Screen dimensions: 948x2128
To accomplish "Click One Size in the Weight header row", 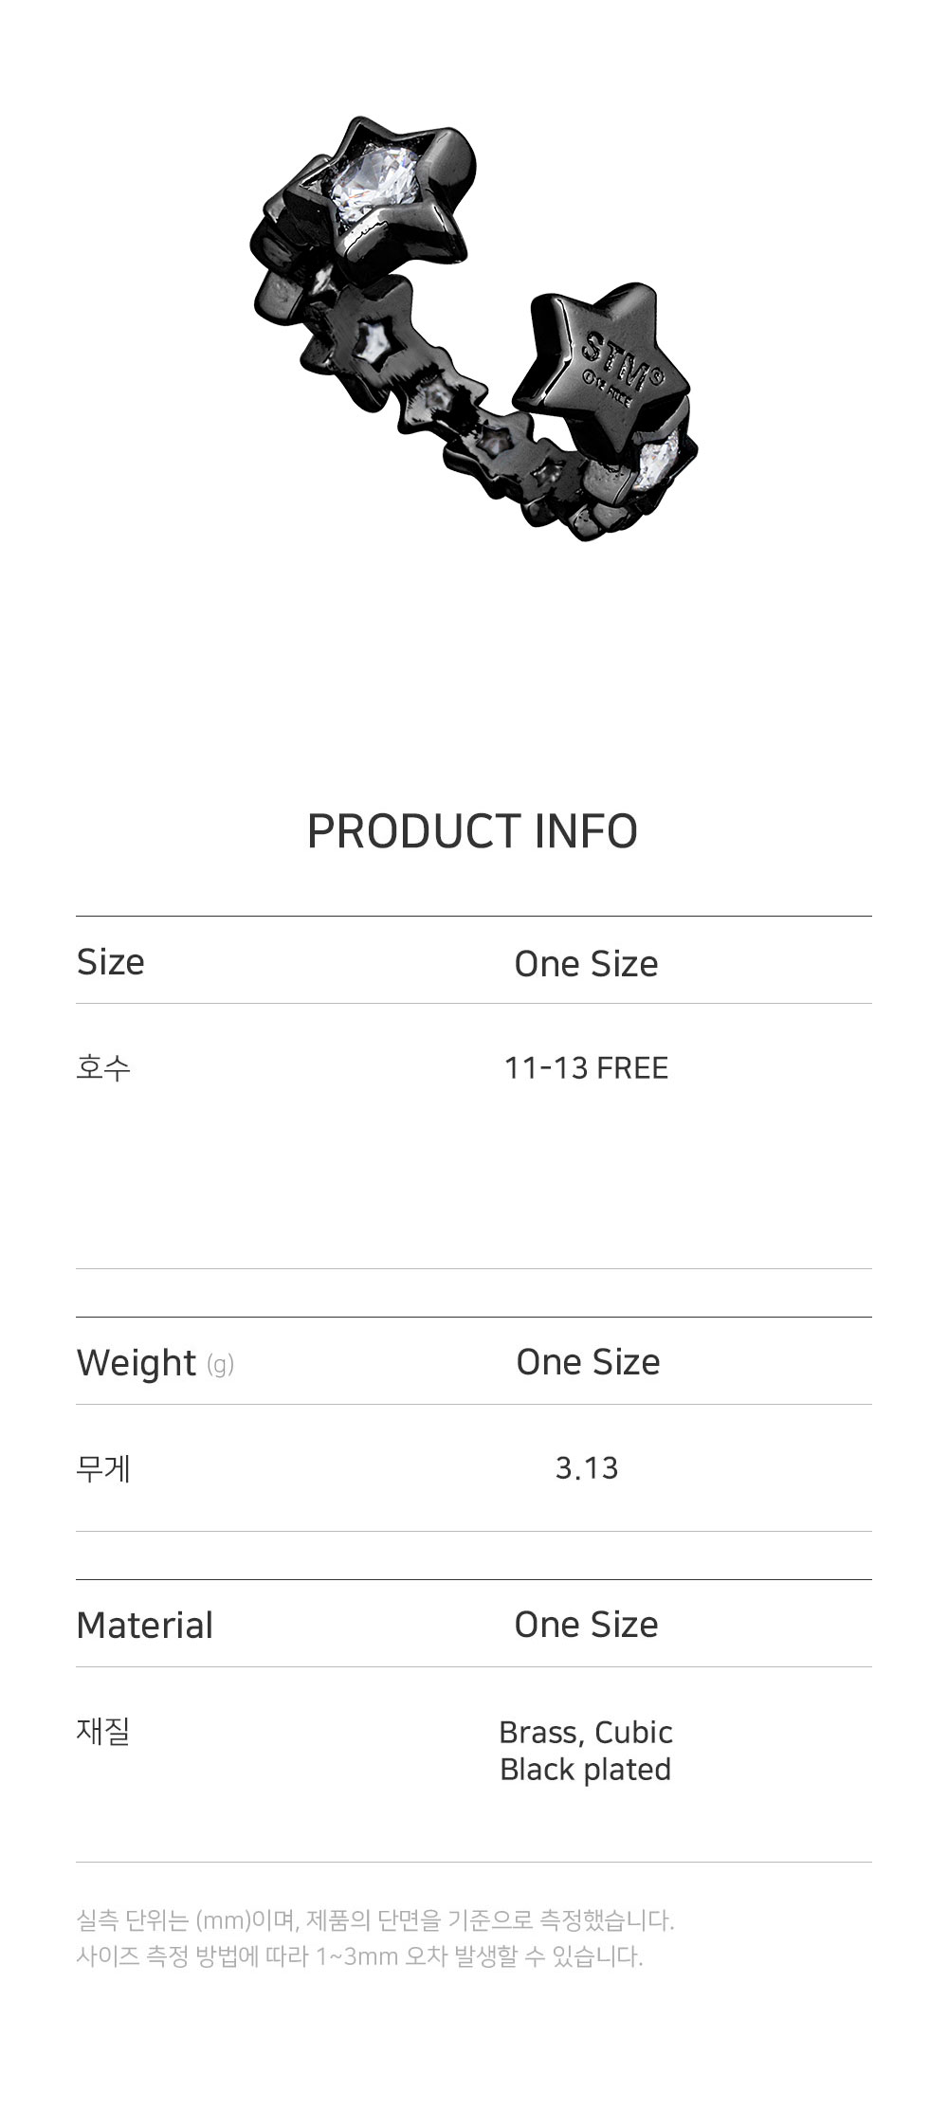I will 588,1362.
